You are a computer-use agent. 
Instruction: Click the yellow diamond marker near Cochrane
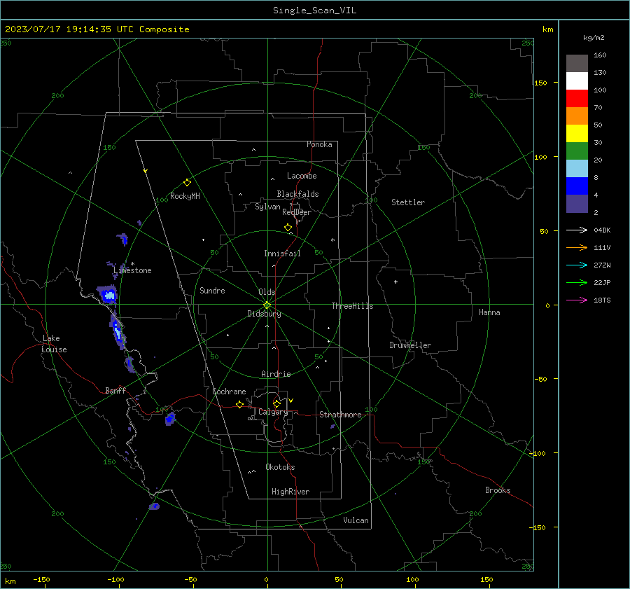click(239, 405)
